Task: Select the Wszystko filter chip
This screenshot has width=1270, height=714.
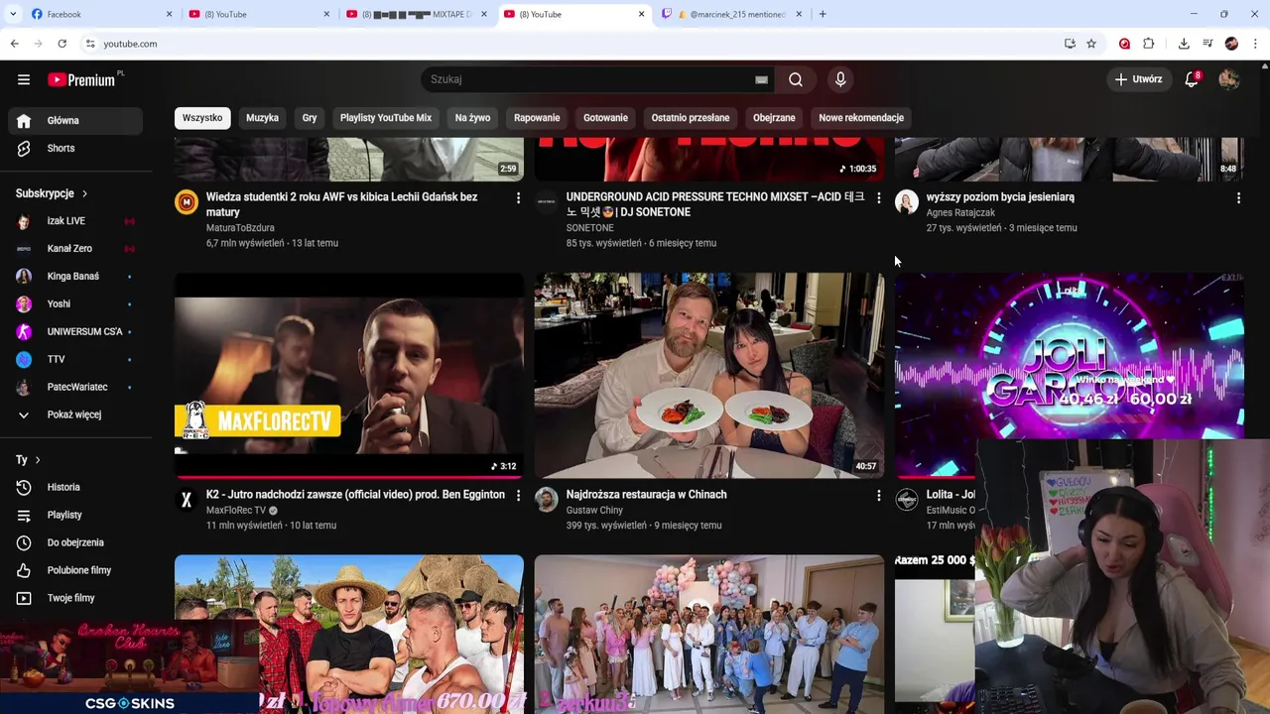Action: click(x=202, y=118)
